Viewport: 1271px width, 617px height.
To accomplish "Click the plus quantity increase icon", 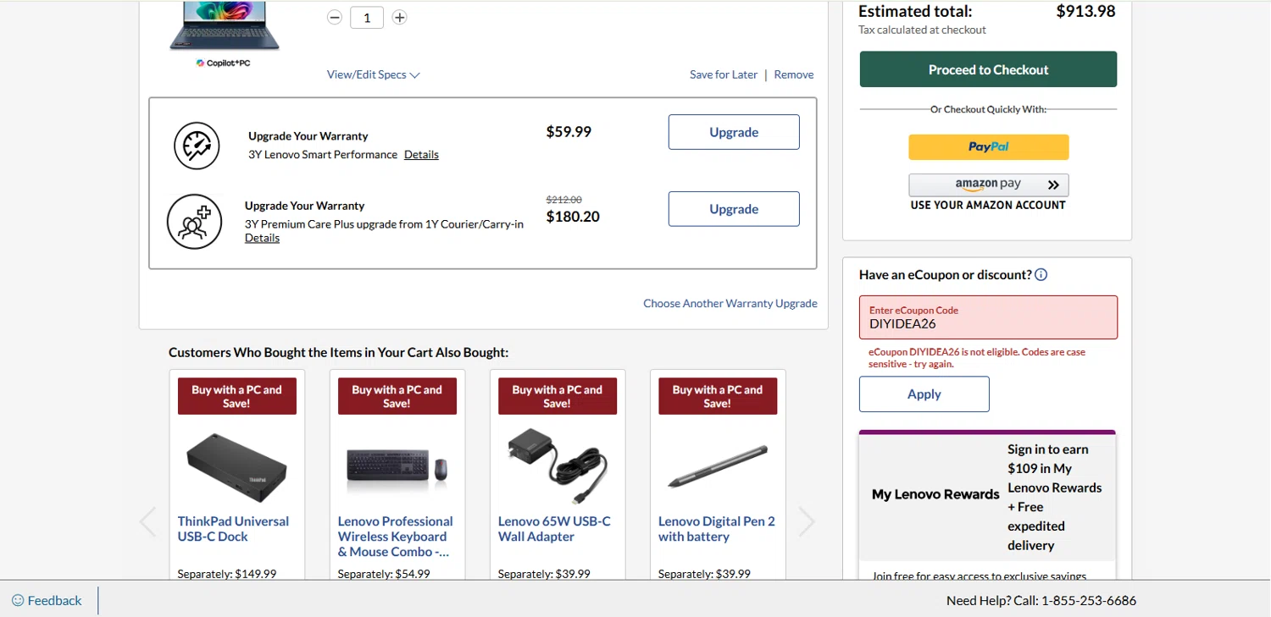I will tap(399, 18).
